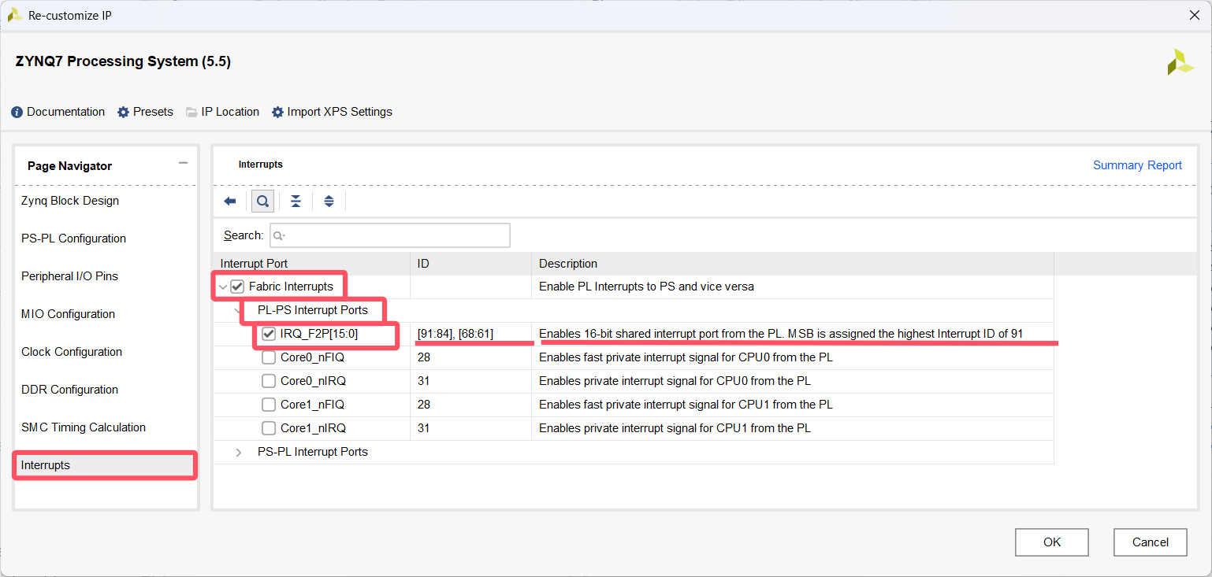This screenshot has height=577, width=1212.
Task: Click IP Location folder item
Action: [222, 112]
